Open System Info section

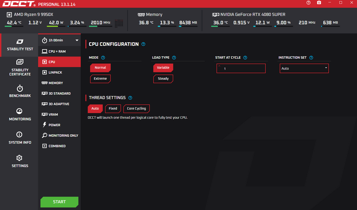(20, 138)
